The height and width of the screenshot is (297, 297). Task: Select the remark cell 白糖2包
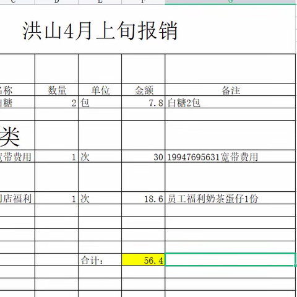tap(230, 102)
